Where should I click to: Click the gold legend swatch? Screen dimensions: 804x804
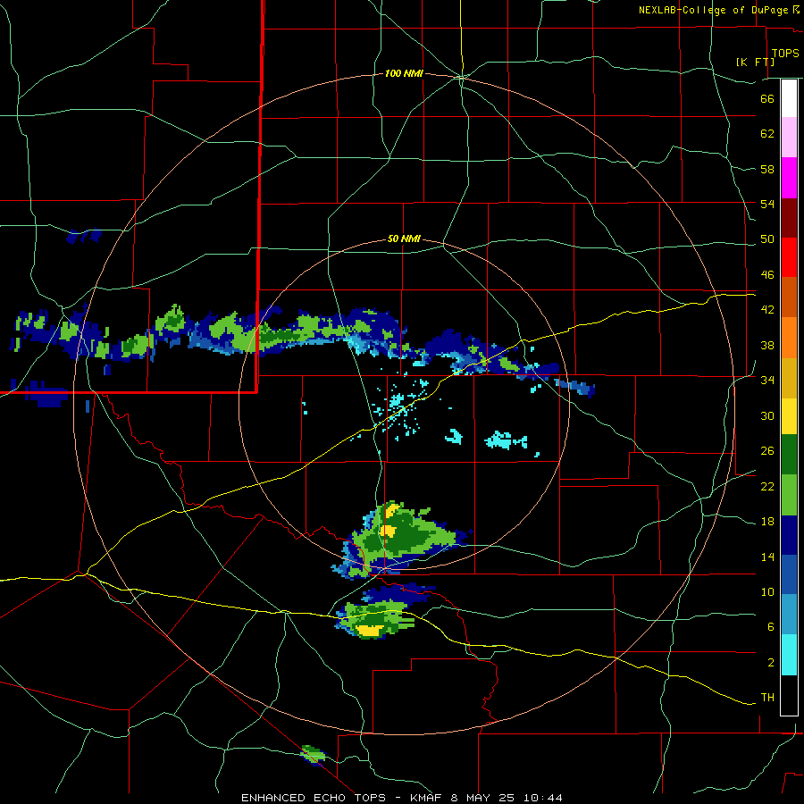click(x=789, y=378)
